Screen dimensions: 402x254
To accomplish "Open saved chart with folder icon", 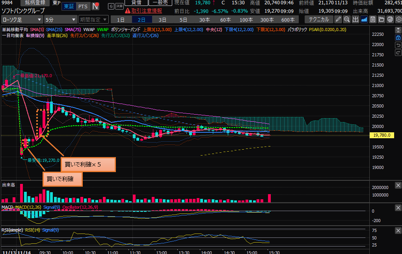I will (381, 19).
